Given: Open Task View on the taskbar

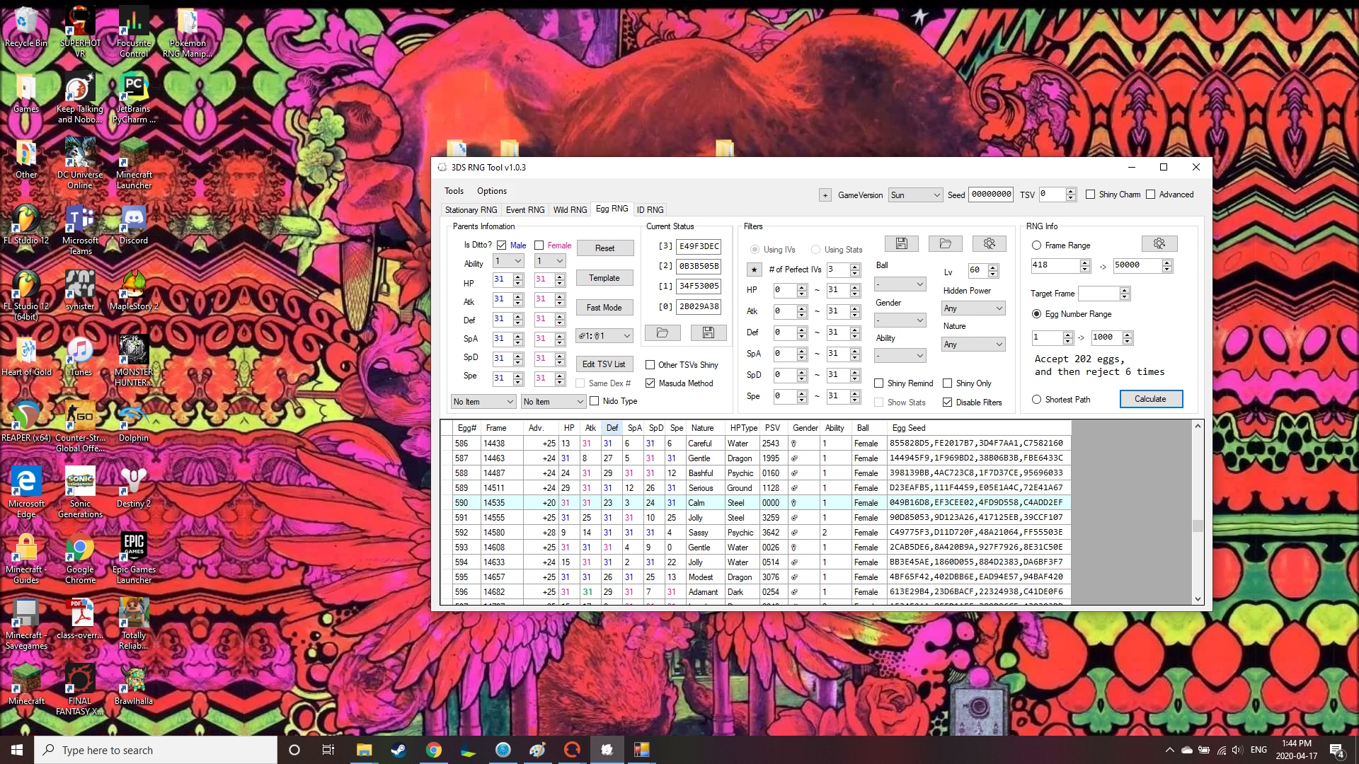Looking at the screenshot, I should 328,750.
